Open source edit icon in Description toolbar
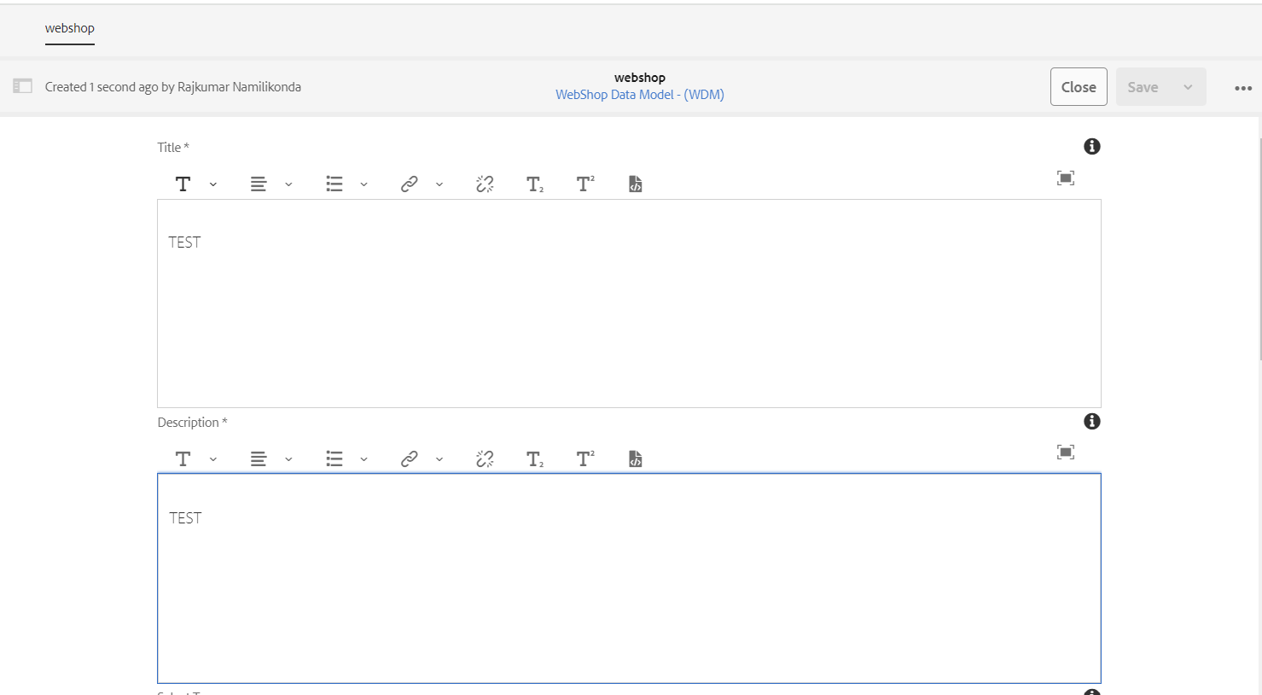This screenshot has width=1262, height=695. click(x=636, y=459)
